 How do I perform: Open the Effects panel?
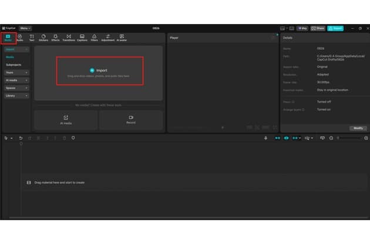tap(55, 38)
